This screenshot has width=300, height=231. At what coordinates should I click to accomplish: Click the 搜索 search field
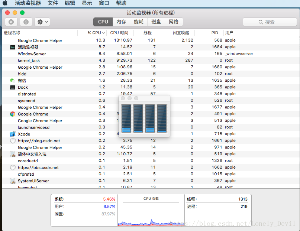(x=270, y=22)
